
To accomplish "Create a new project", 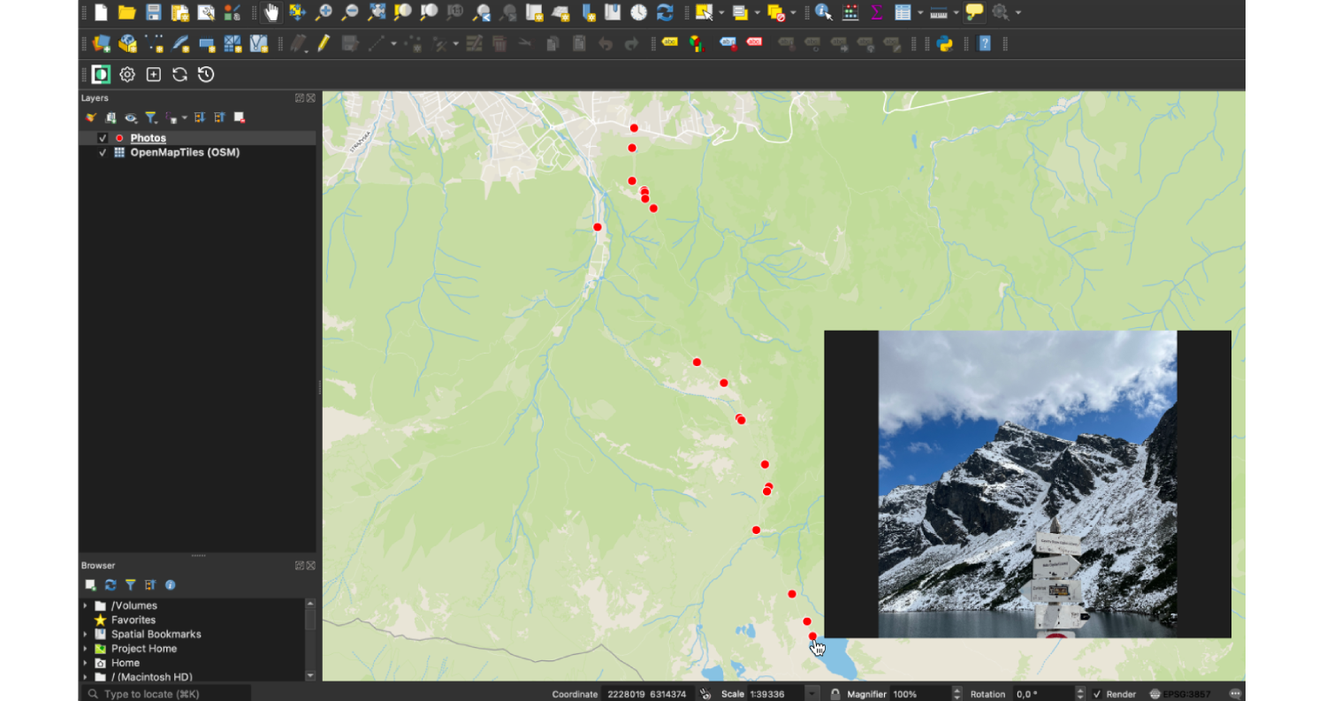I will 100,11.
